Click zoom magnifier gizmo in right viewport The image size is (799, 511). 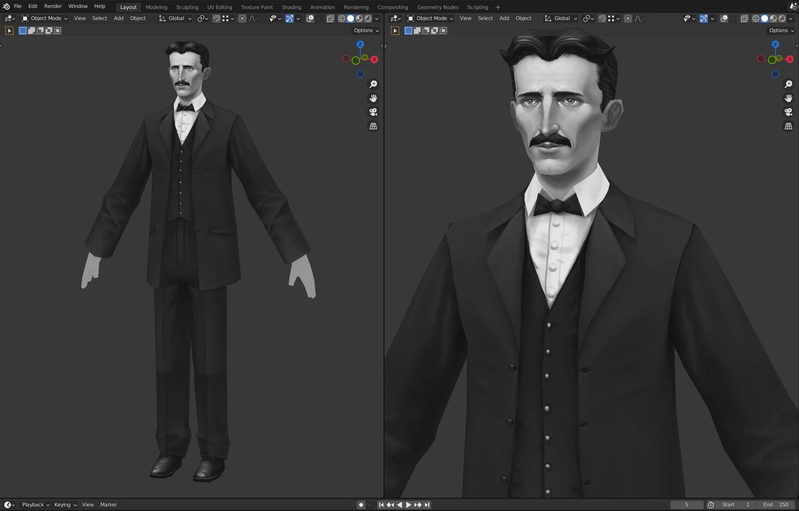[788, 84]
